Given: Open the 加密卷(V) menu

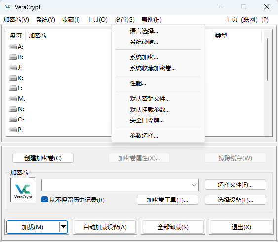Looking at the screenshot, I should [16, 20].
